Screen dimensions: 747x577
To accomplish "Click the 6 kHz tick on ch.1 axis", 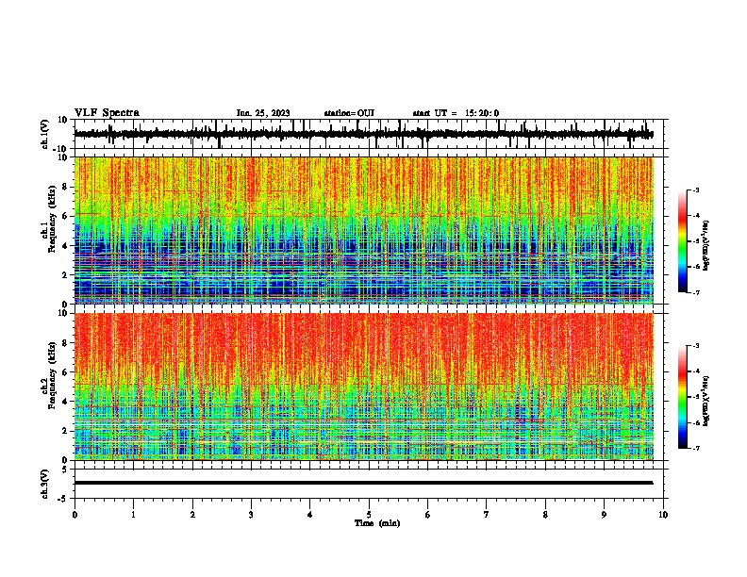I will pyautogui.click(x=66, y=216).
